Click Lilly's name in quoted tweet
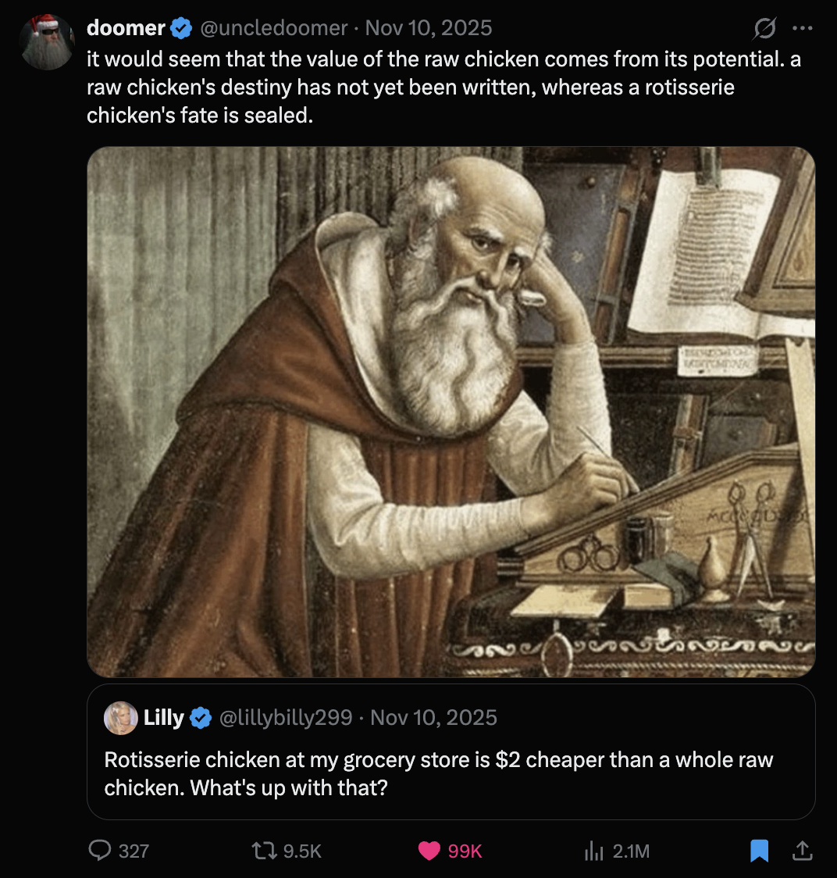Viewport: 837px width, 878px height. [163, 718]
